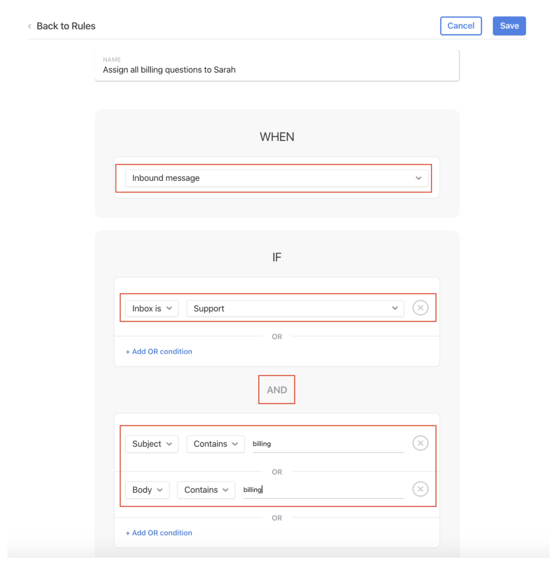Open the Inbox is field dropdown
This screenshot has width=560, height=568.
(151, 308)
